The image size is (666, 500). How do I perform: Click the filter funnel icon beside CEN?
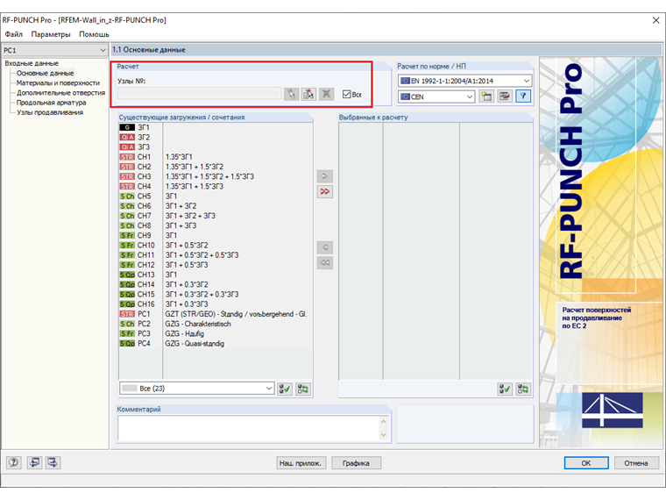click(523, 96)
